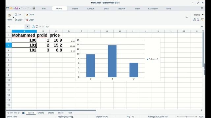Click the open folder icon

point(11,8)
